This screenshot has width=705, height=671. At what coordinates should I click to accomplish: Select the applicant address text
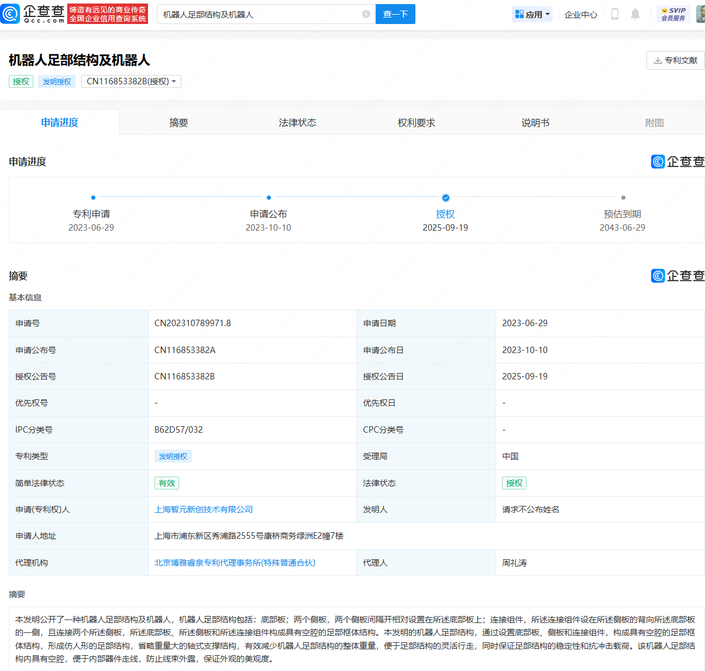(249, 536)
